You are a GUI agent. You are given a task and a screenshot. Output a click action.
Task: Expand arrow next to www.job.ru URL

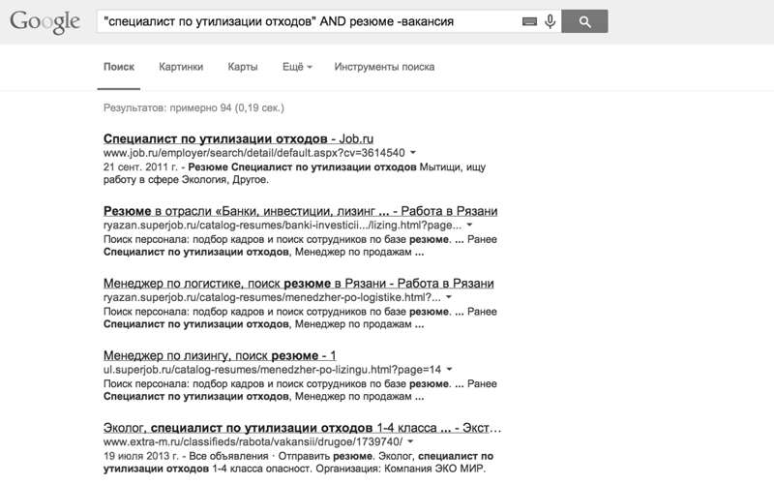(413, 153)
